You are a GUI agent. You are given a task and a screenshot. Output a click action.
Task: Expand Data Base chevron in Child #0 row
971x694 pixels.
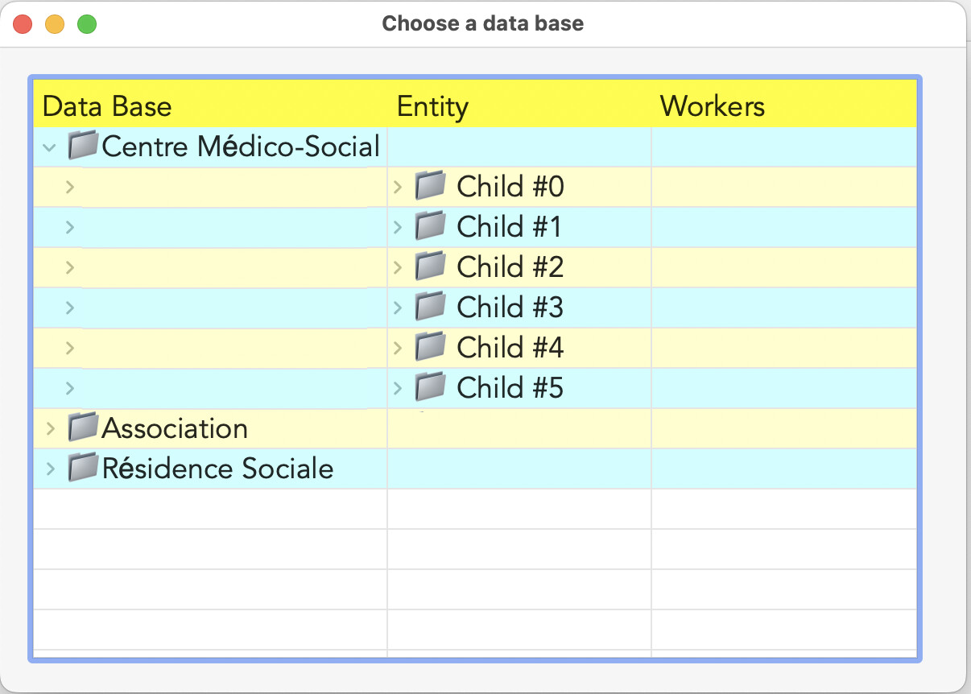tap(70, 187)
